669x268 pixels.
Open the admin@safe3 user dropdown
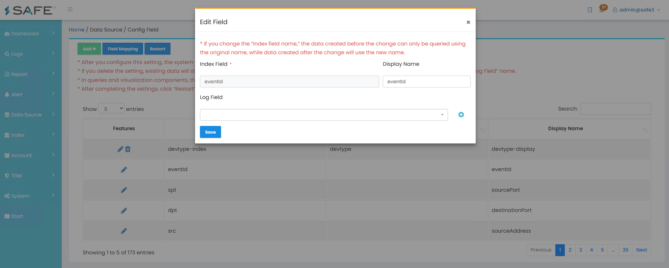(636, 10)
